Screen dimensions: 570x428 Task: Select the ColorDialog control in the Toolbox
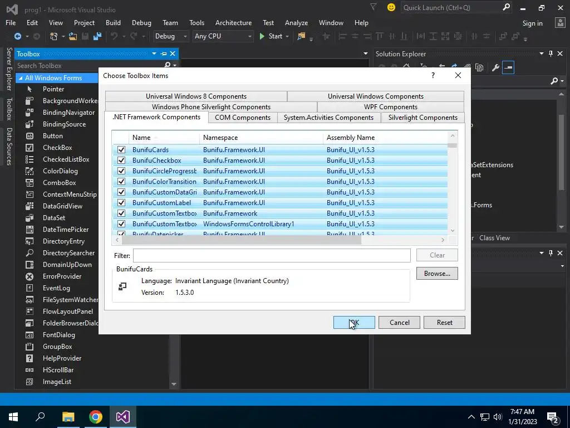tap(60, 171)
